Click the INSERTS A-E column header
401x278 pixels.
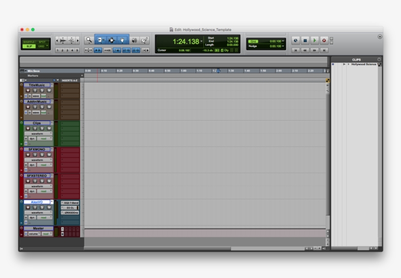click(x=69, y=81)
